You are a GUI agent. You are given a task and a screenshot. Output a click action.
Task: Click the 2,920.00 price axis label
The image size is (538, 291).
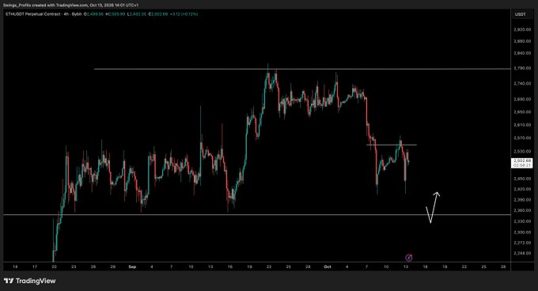(522, 30)
